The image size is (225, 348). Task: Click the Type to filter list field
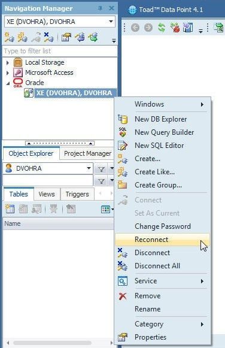click(x=60, y=51)
